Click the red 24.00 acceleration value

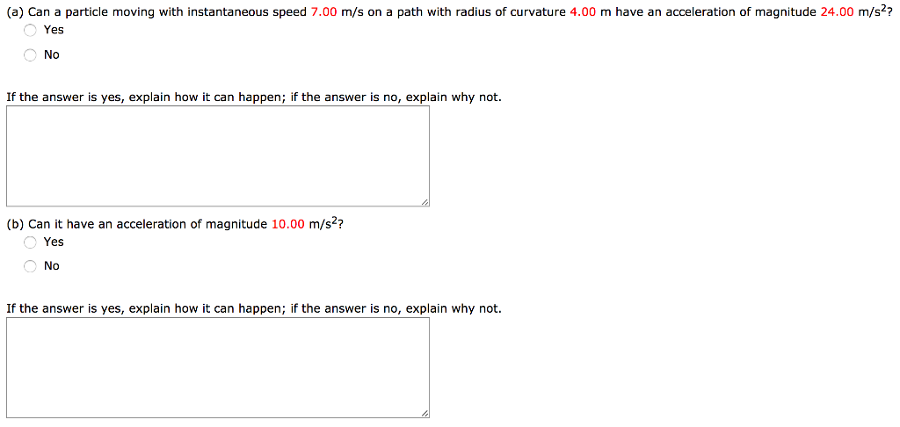click(x=836, y=12)
